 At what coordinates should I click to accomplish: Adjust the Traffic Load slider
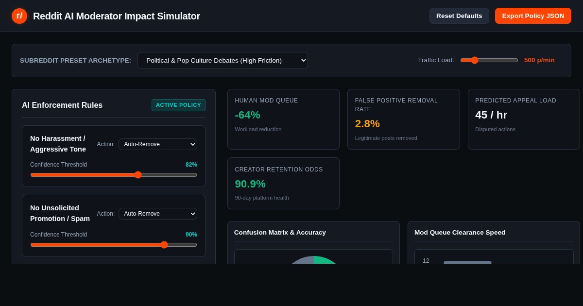489,60
